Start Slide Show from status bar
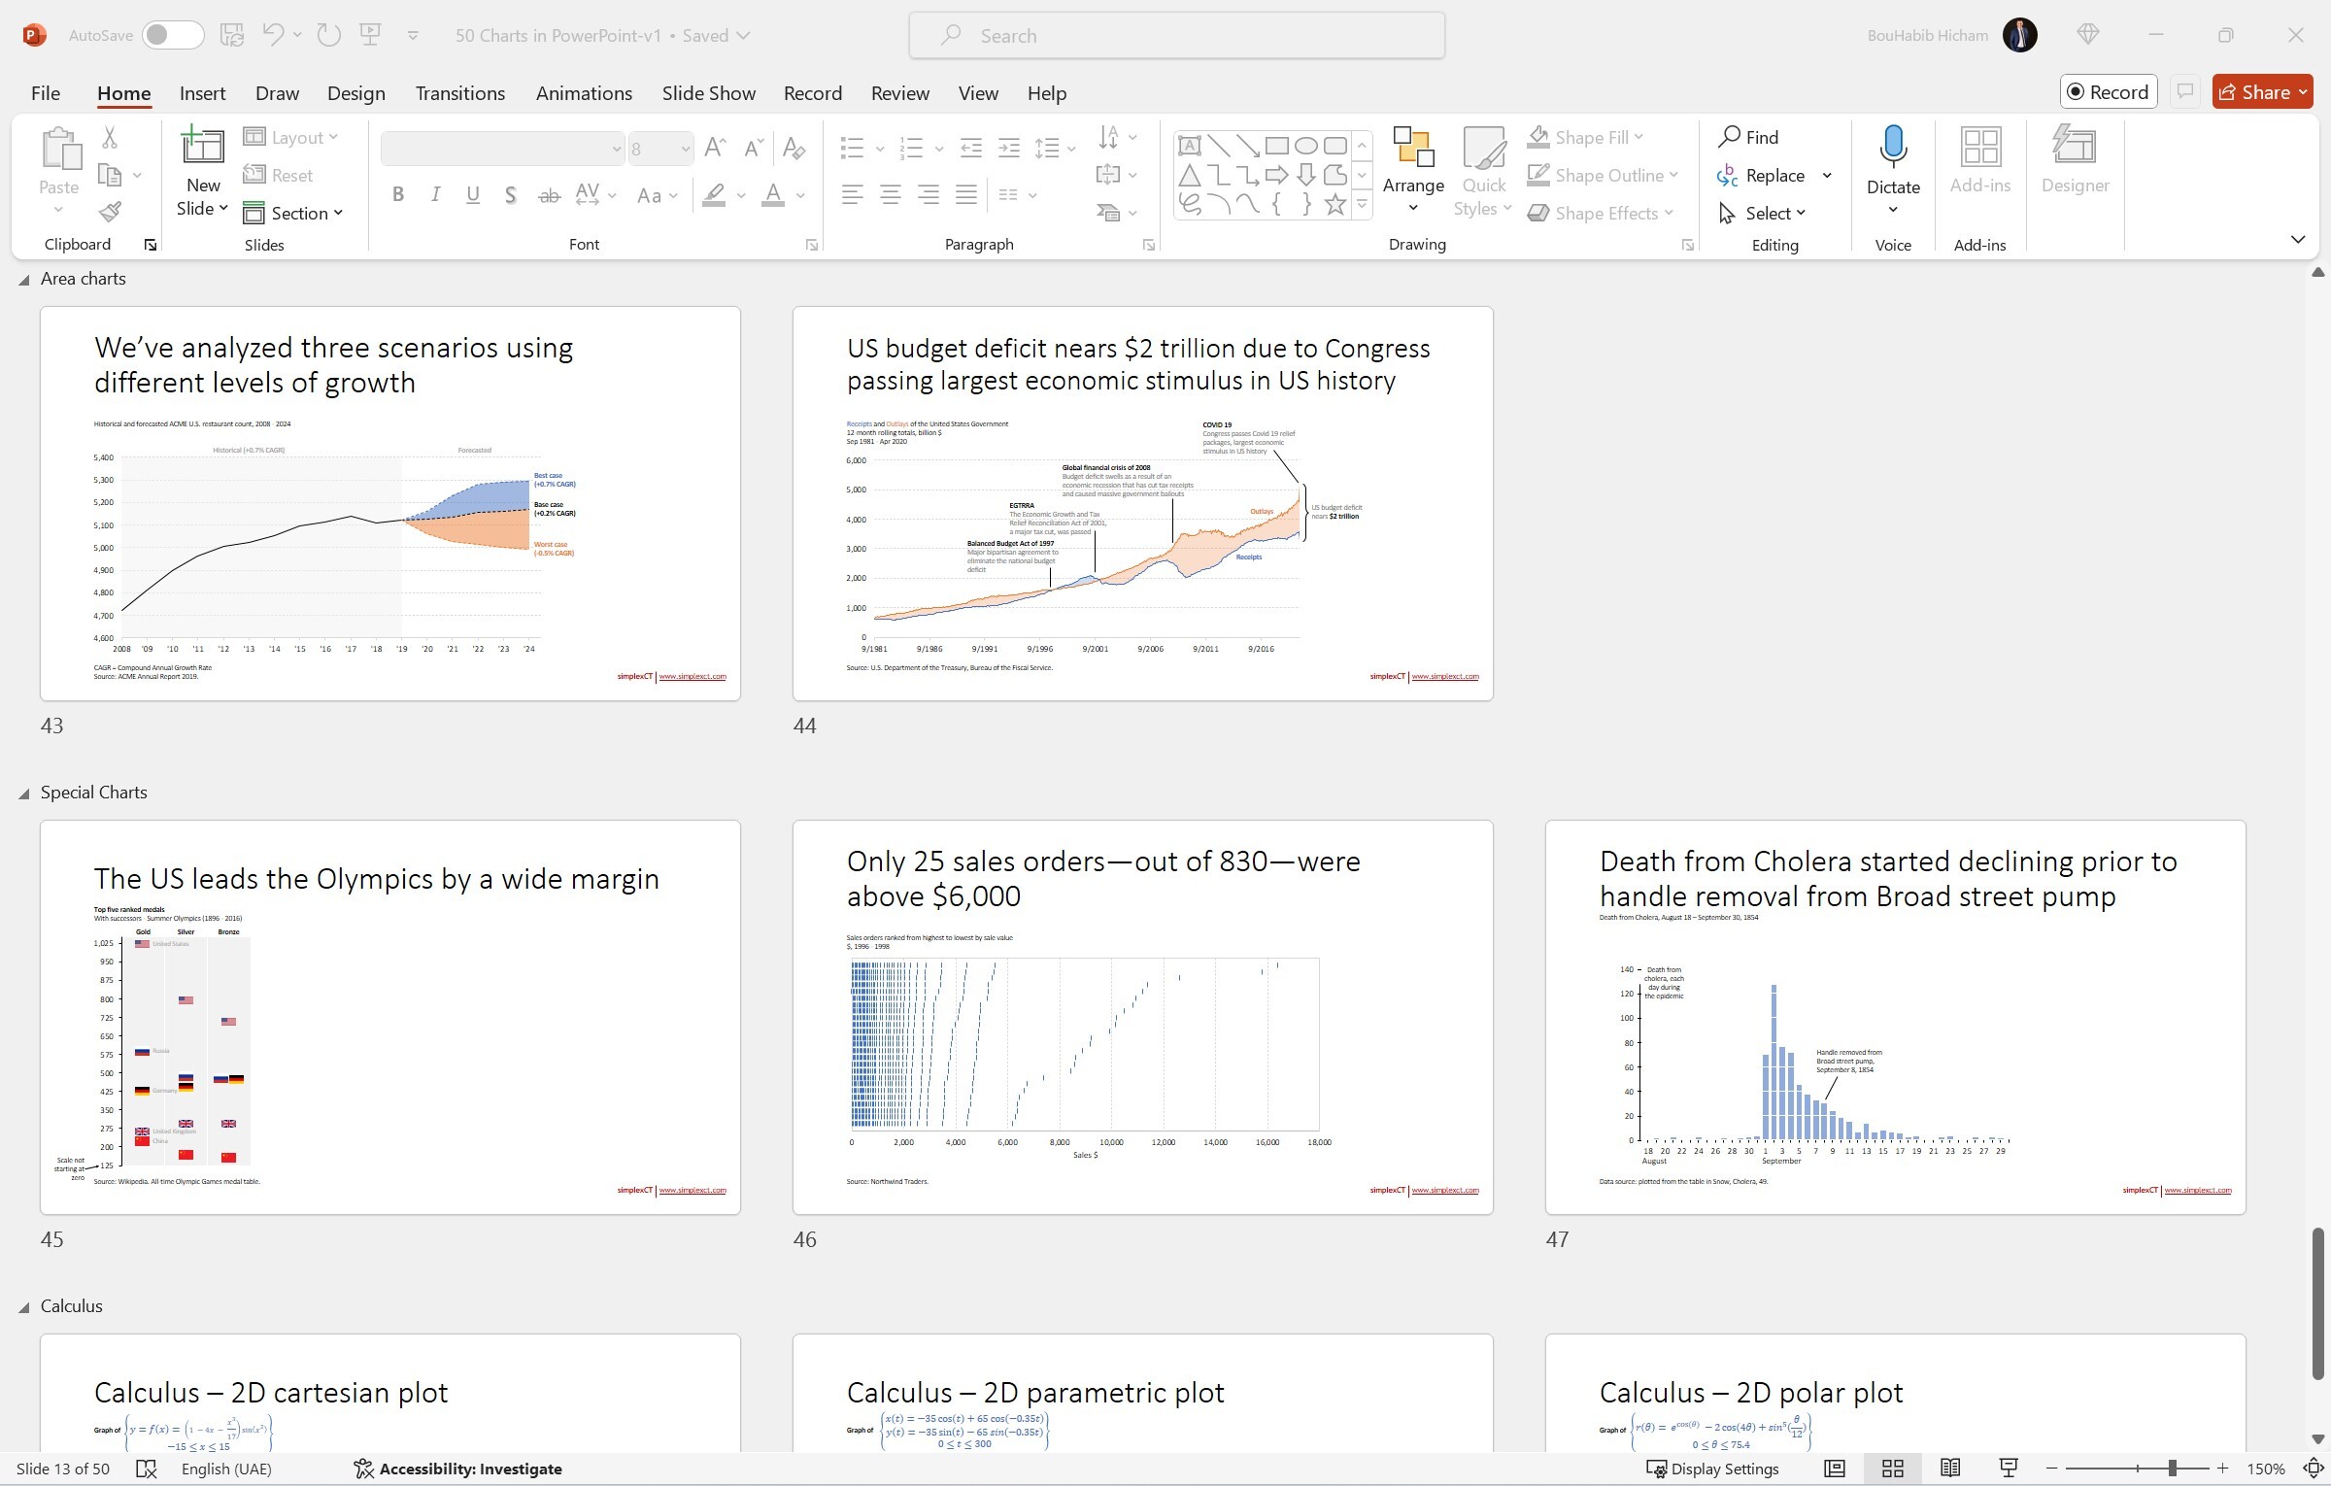This screenshot has height=1486, width=2331. click(2008, 1469)
